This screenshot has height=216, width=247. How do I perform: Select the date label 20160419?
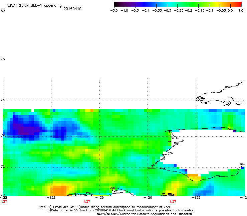72,9
